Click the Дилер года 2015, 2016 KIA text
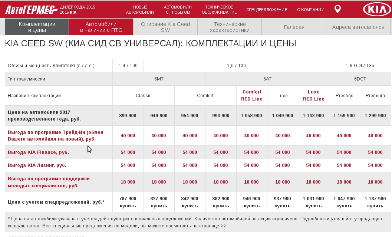 pyautogui.click(x=78, y=10)
